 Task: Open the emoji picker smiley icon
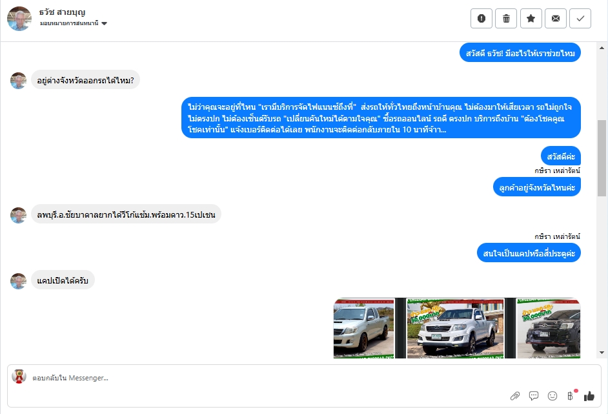pos(552,396)
